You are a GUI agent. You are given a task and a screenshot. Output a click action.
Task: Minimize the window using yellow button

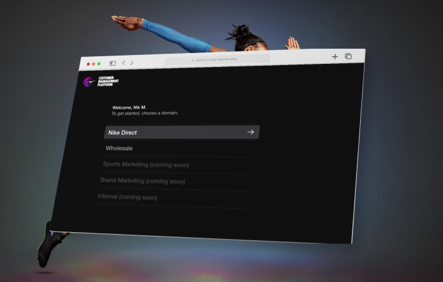click(x=94, y=64)
